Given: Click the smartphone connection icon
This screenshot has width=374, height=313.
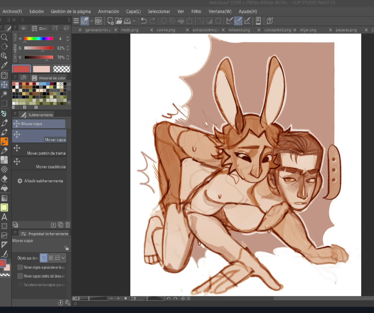Looking at the screenshot, I should [258, 21].
